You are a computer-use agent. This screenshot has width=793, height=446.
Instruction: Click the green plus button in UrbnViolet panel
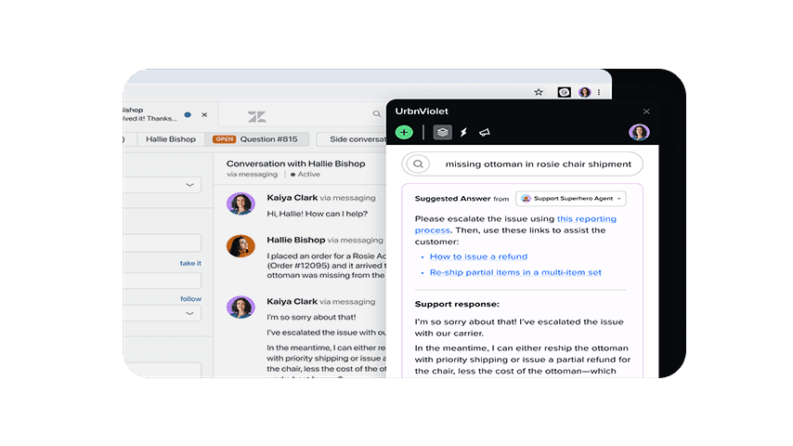click(404, 132)
